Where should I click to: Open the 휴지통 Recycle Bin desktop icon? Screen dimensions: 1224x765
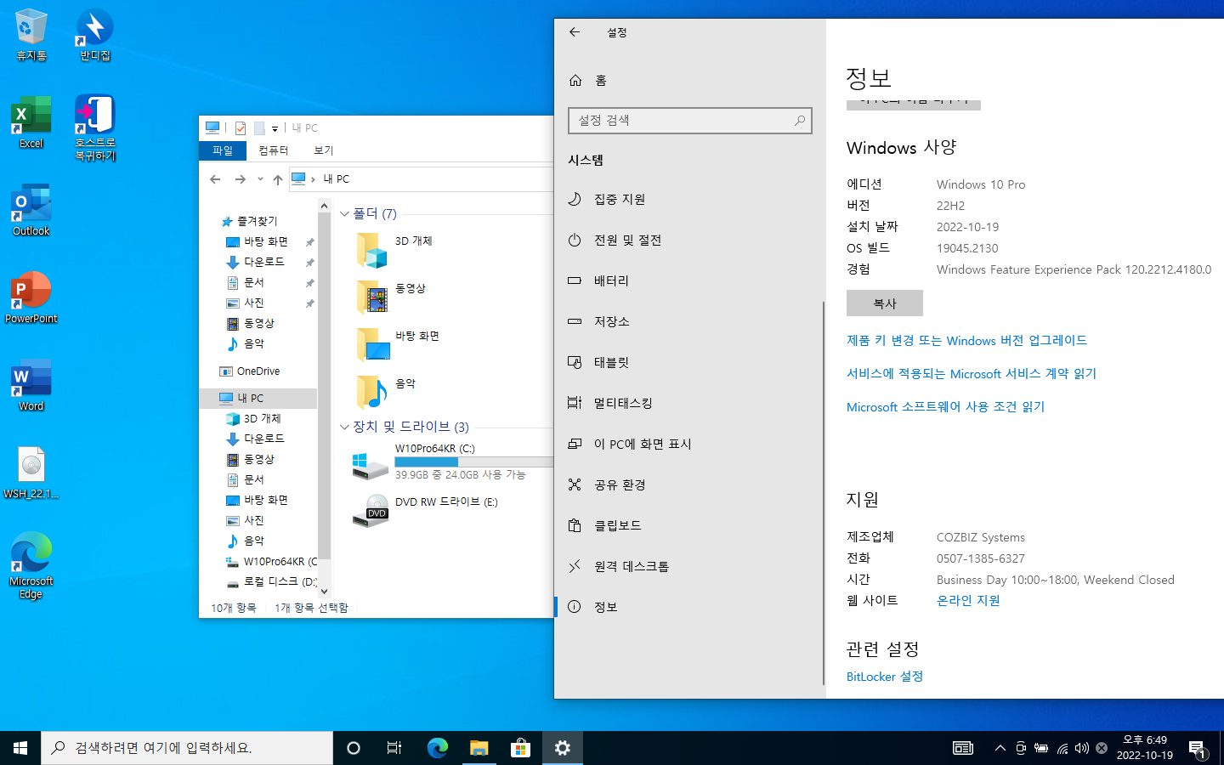pos(31,35)
